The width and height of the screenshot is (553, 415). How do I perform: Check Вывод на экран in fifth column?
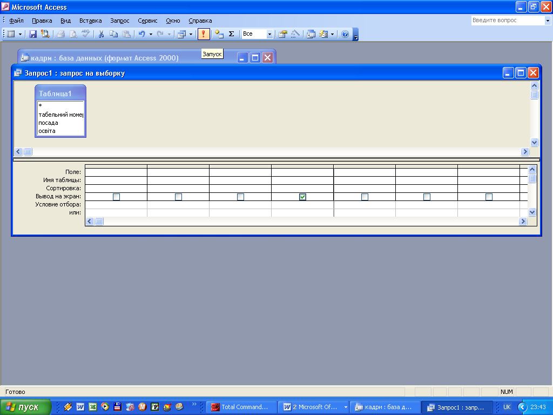(x=365, y=197)
